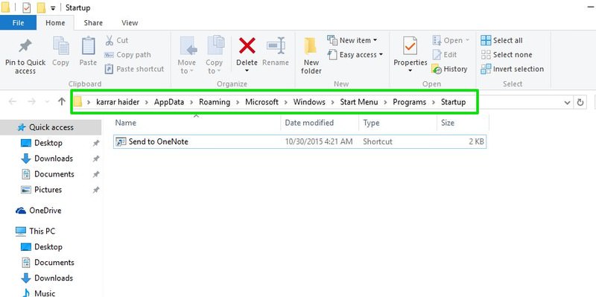
Task: Sort by Date modified column header
Action: [320, 123]
